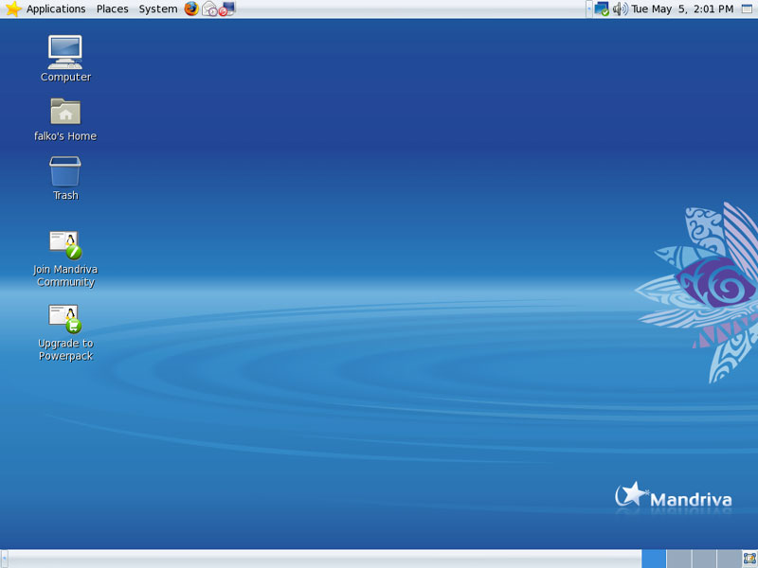Image resolution: width=758 pixels, height=568 pixels.
Task: Click the show desktop icon in bottom panel
Action: 749,559
